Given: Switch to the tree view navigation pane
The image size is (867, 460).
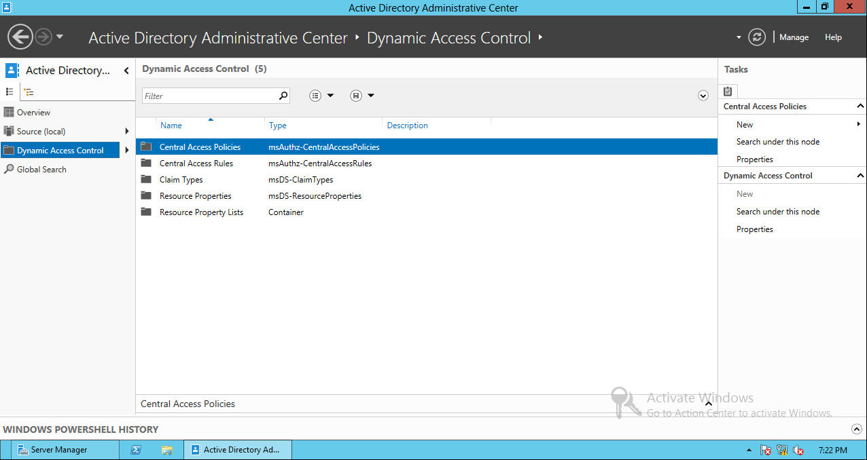Looking at the screenshot, I should (28, 92).
